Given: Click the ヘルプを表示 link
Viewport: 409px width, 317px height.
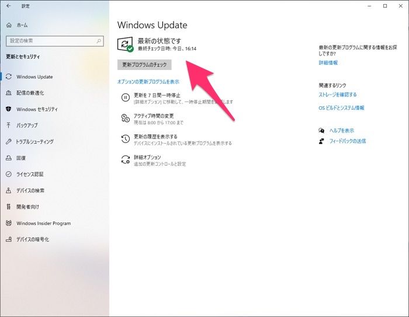Looking at the screenshot, I should pyautogui.click(x=342, y=130).
